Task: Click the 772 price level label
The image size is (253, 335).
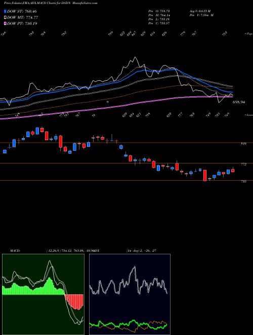Action: pos(243,164)
